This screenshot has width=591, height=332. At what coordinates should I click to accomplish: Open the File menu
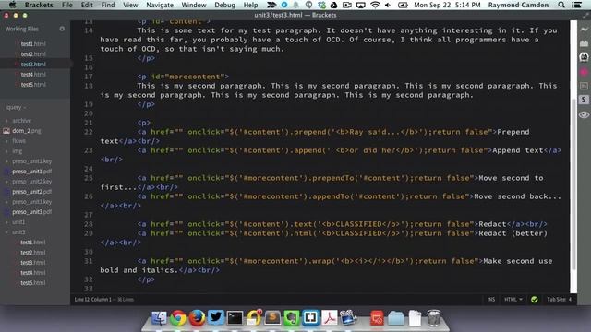tap(67, 5)
